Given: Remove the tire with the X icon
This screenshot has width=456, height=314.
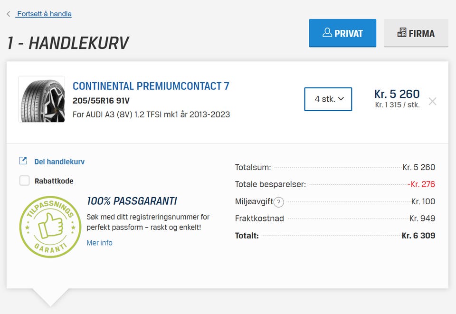Looking at the screenshot, I should 432,101.
